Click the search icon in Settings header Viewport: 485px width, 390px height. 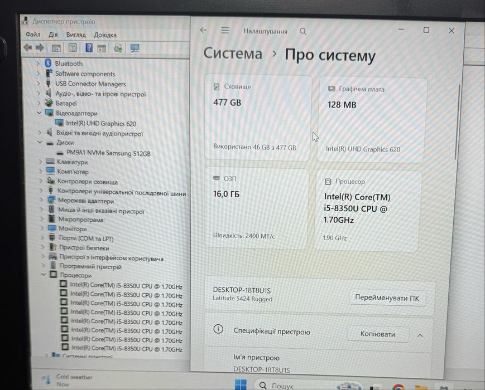coord(303,31)
